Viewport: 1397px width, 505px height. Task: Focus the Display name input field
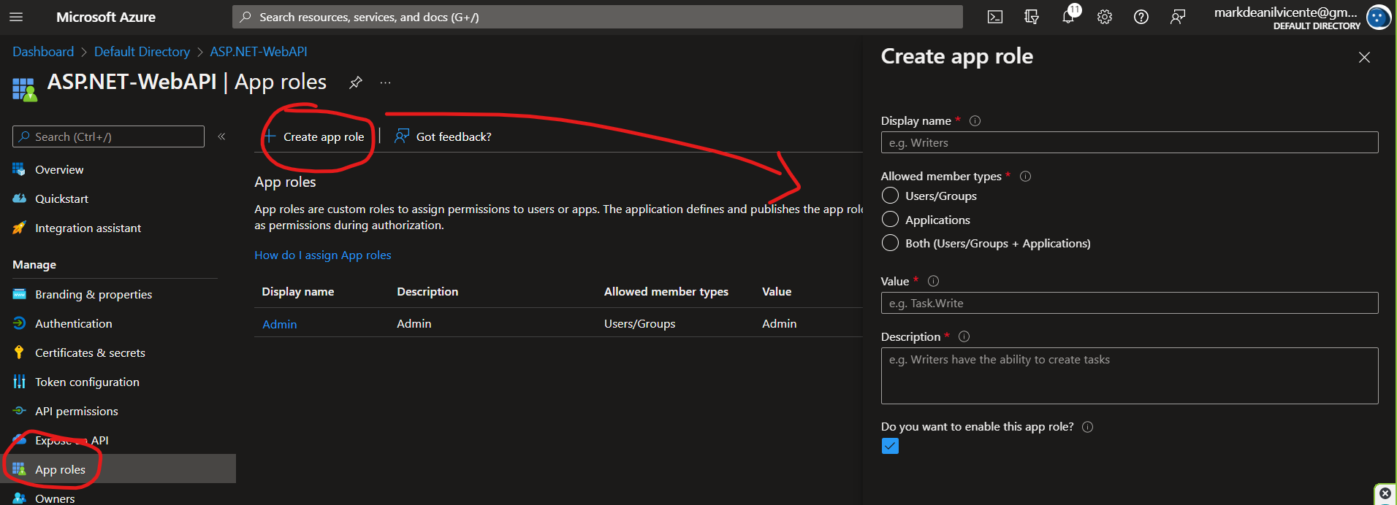click(1130, 142)
